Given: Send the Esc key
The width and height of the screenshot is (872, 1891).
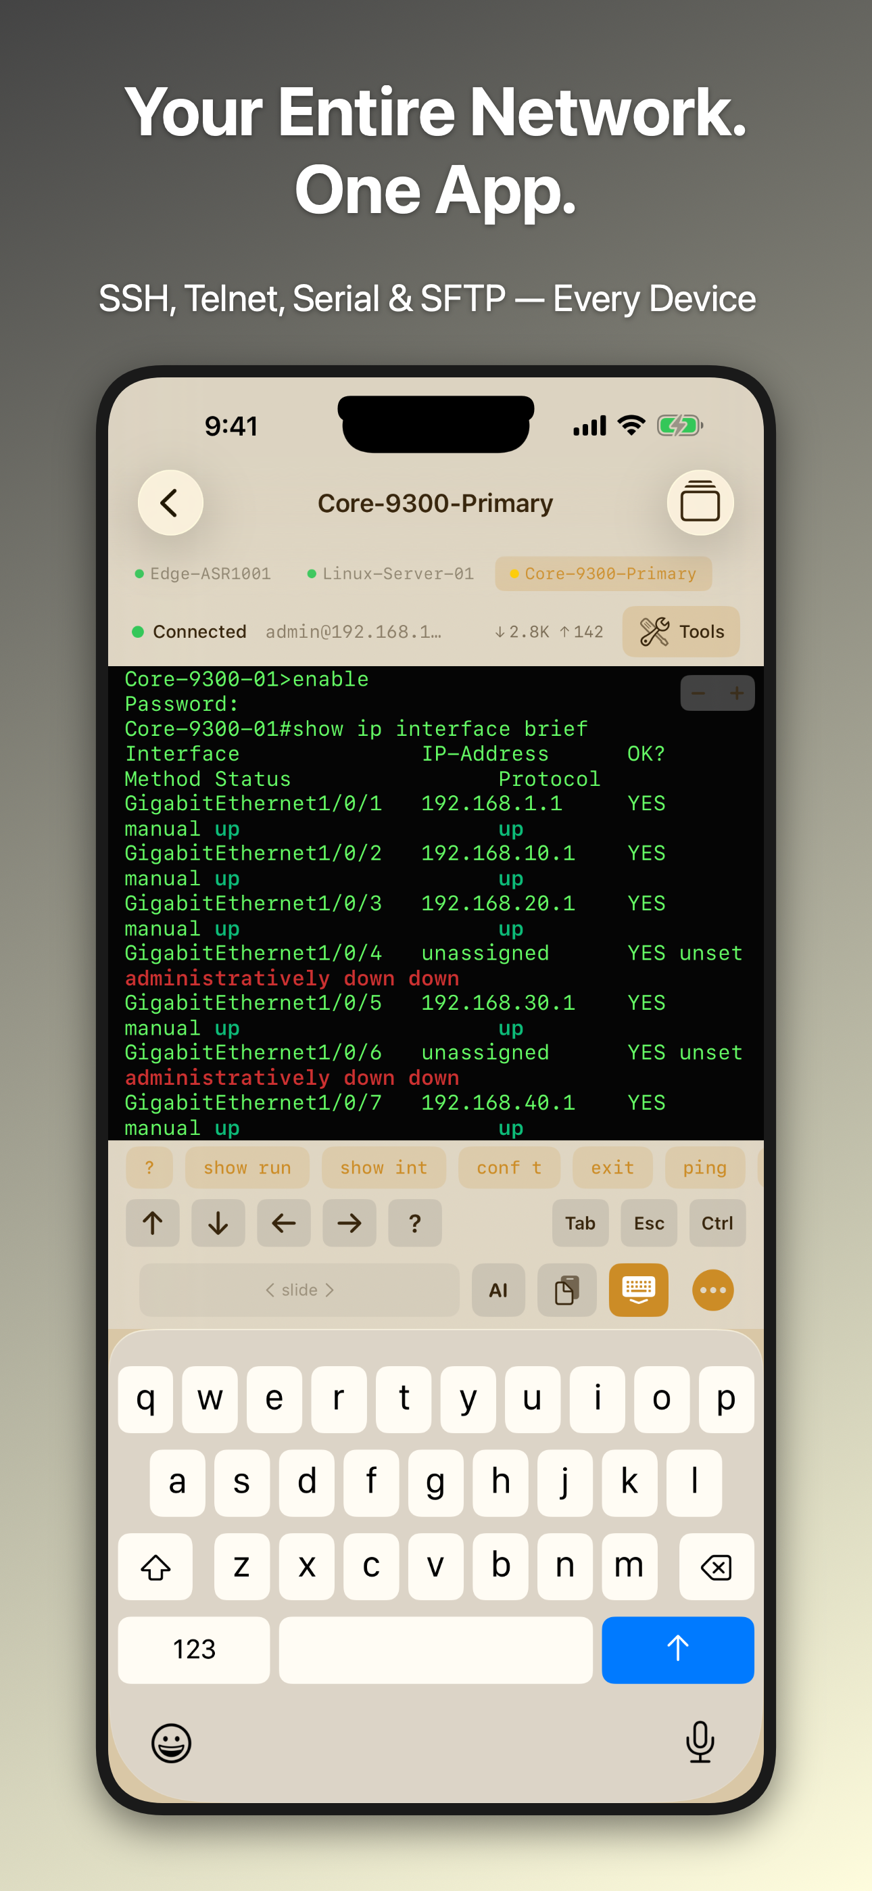Looking at the screenshot, I should click(649, 1223).
